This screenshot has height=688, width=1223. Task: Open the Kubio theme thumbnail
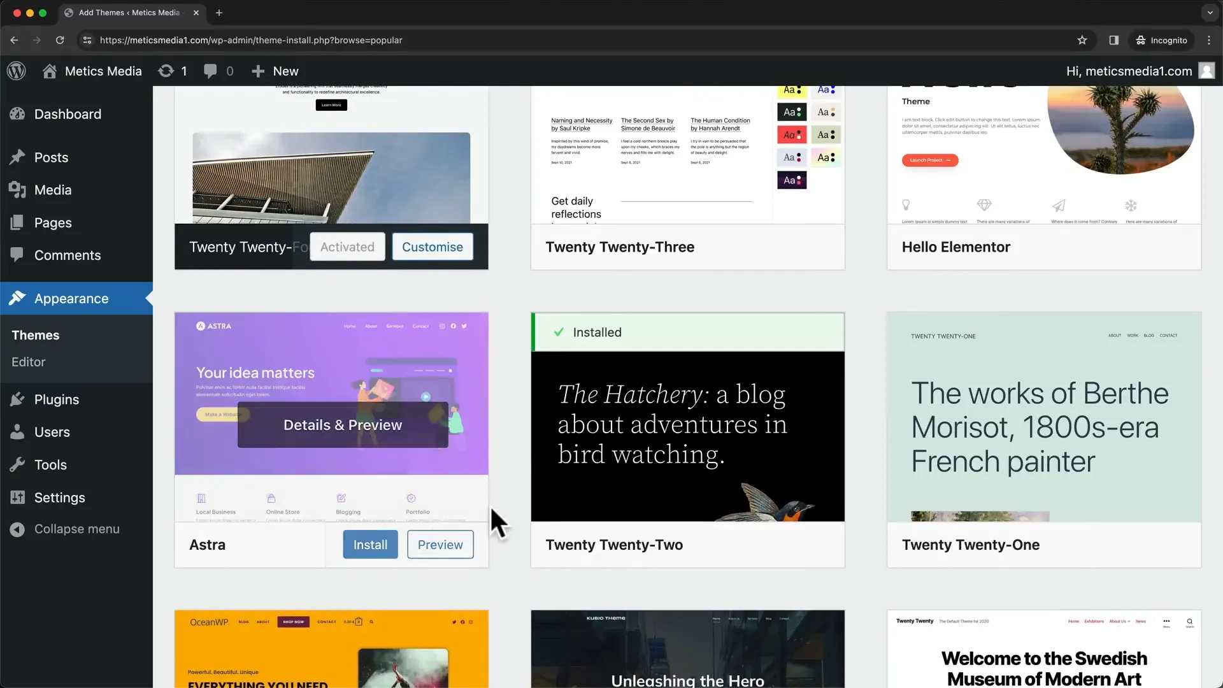pos(688,649)
